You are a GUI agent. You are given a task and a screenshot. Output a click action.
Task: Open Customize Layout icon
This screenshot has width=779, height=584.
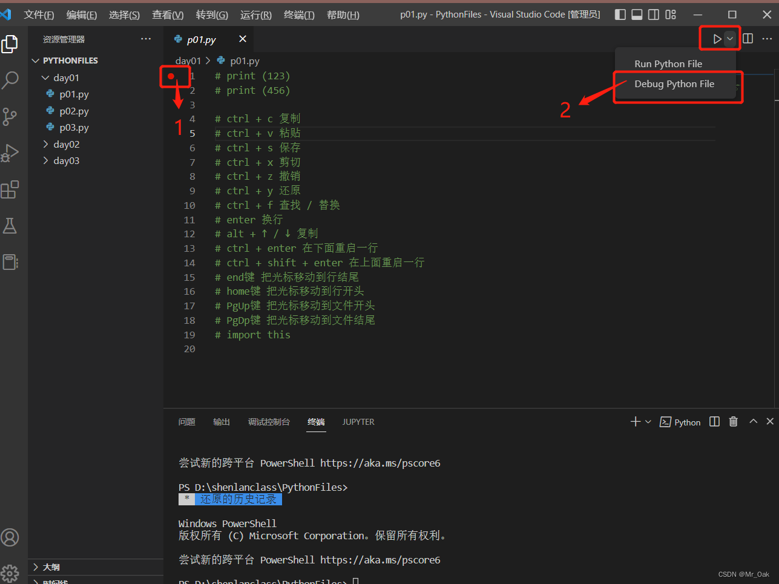[671, 15]
